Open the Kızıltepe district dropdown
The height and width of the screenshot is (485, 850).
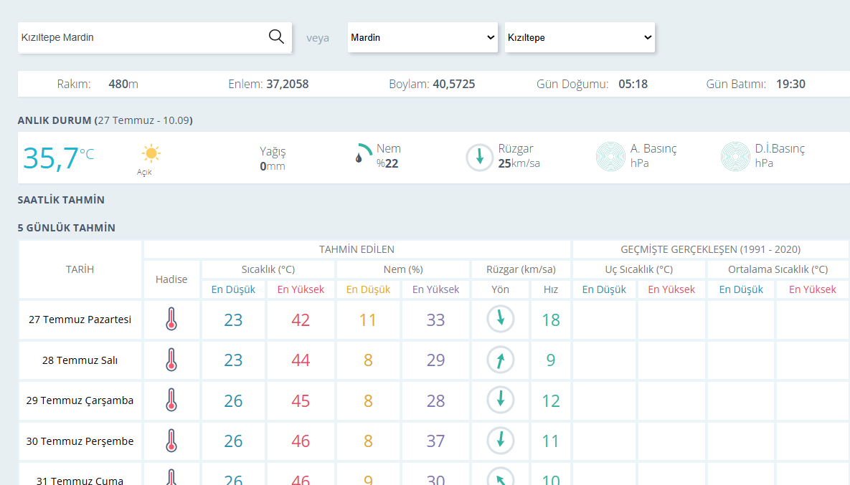[x=580, y=37]
